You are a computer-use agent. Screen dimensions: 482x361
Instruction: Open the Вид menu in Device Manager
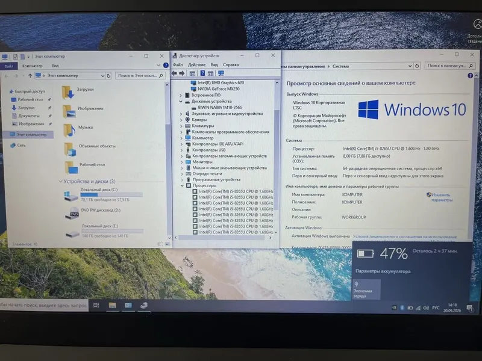click(214, 65)
